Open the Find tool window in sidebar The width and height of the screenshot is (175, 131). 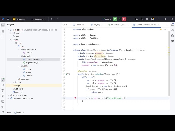tap(3, 85)
